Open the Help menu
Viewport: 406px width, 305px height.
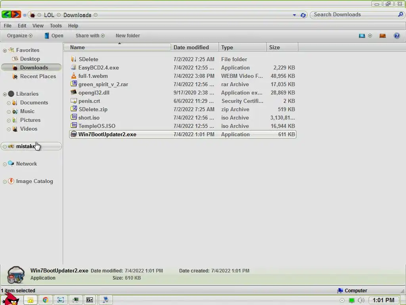(73, 26)
